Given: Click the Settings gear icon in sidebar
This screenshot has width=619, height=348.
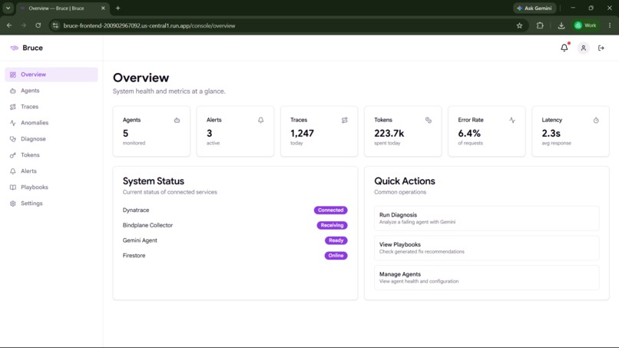Looking at the screenshot, I should coord(13,204).
